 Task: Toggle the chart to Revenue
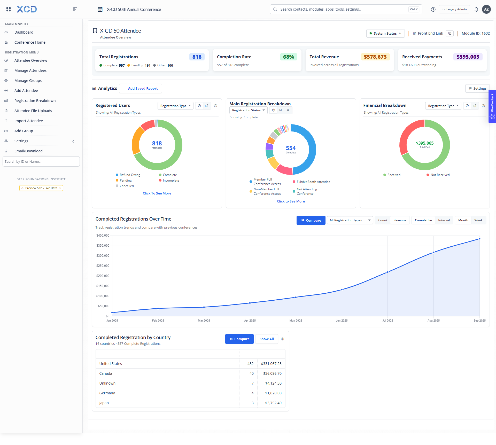[x=400, y=220]
